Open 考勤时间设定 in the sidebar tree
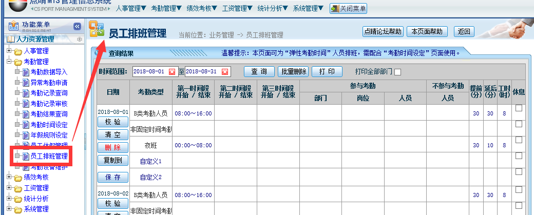Image resolution: width=534 pixels, height=215 pixels. coord(49,125)
